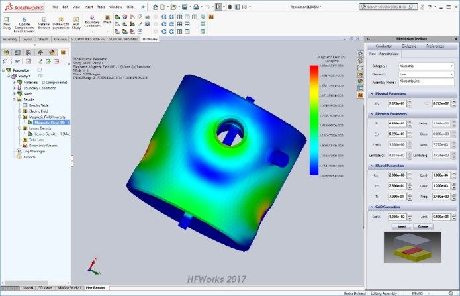Switch to the Sketch ribbon tab
The width and height of the screenshot is (460, 296).
pyautogui.click(x=43, y=39)
